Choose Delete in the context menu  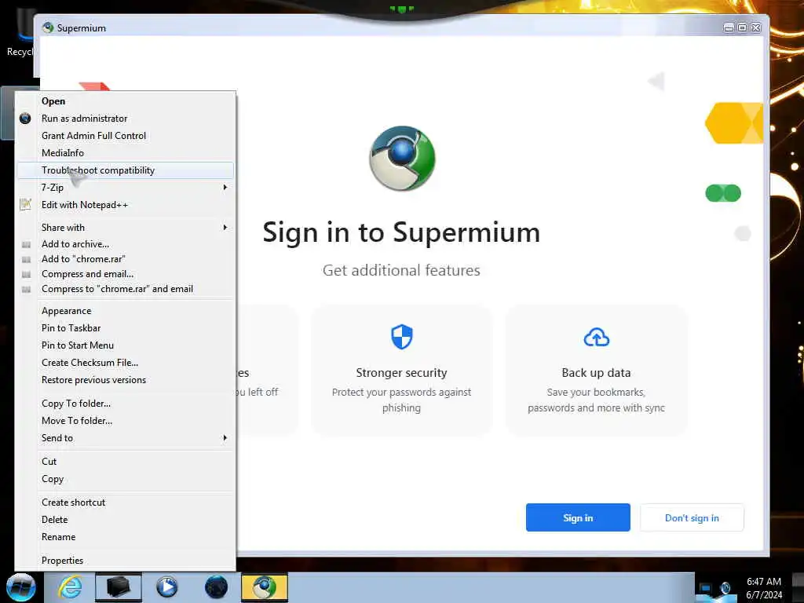click(125, 520)
